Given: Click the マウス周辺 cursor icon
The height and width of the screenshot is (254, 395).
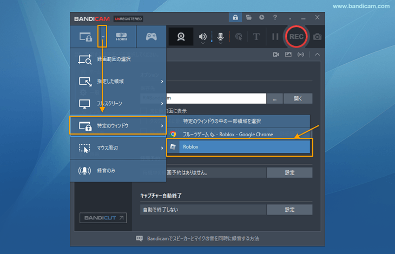Looking at the screenshot, I should point(84,148).
